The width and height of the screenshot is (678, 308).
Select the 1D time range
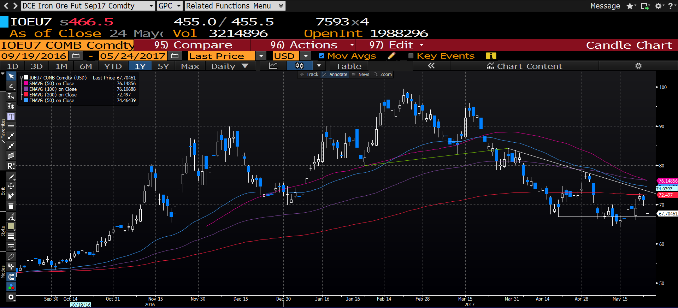point(13,66)
